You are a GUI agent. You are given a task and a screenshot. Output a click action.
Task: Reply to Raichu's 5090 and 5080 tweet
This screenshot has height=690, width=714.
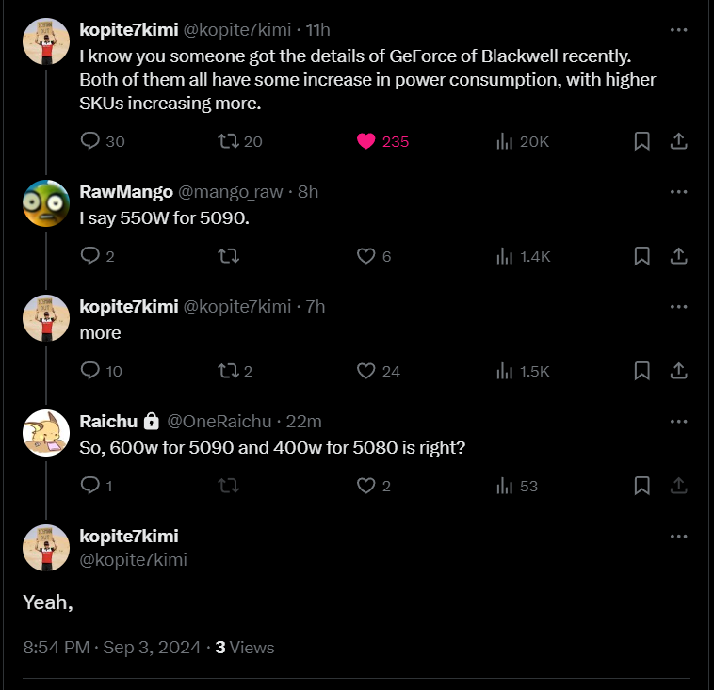point(90,486)
